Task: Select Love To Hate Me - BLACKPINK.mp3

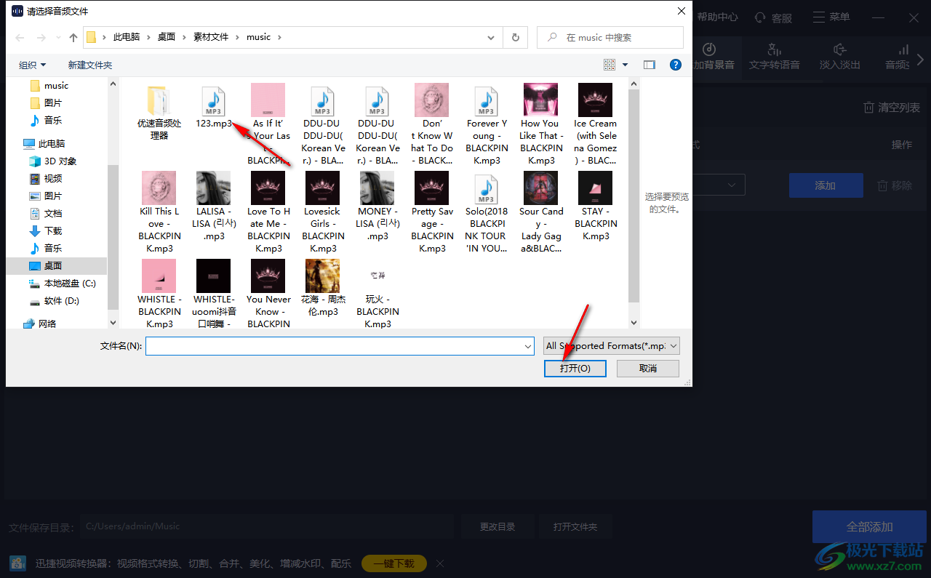Action: 268,212
